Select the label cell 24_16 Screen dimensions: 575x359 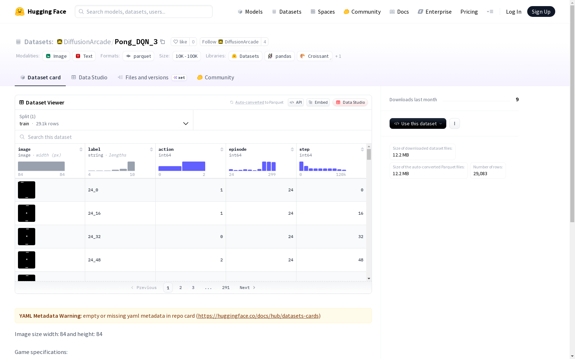click(120, 213)
